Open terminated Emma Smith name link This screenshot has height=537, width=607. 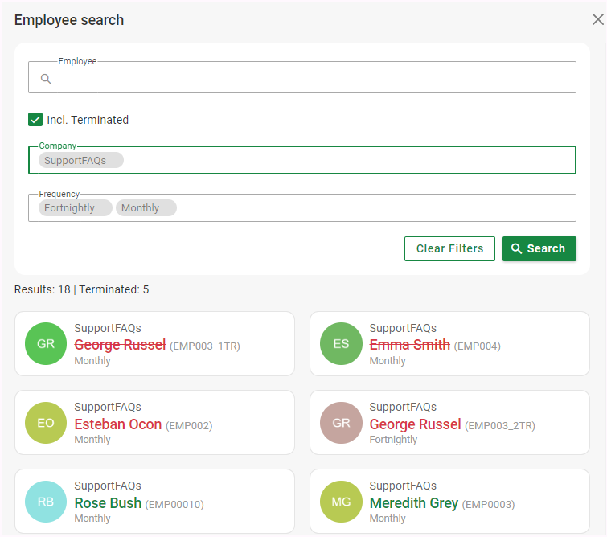coord(409,345)
